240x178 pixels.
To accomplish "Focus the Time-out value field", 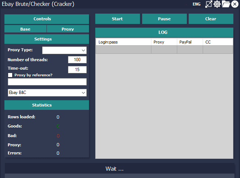I will pyautogui.click(x=77, y=70).
